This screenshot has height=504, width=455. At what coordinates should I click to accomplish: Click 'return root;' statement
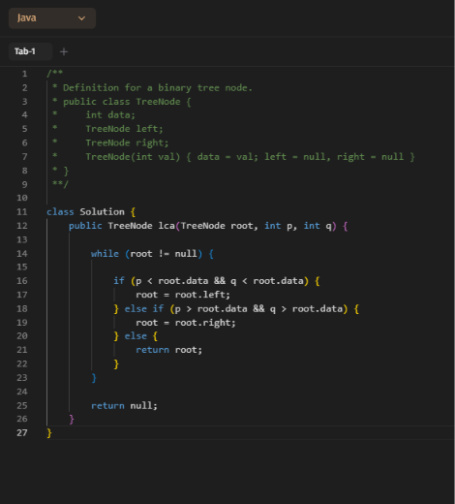168,350
